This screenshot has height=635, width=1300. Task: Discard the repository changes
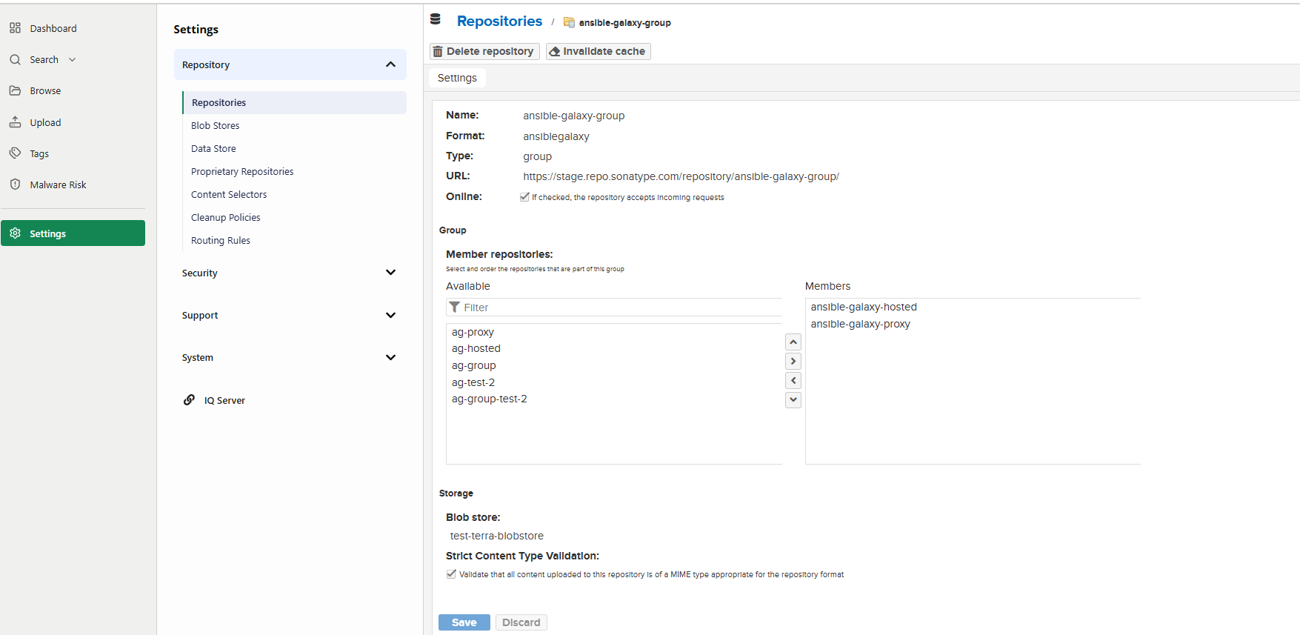click(x=521, y=622)
